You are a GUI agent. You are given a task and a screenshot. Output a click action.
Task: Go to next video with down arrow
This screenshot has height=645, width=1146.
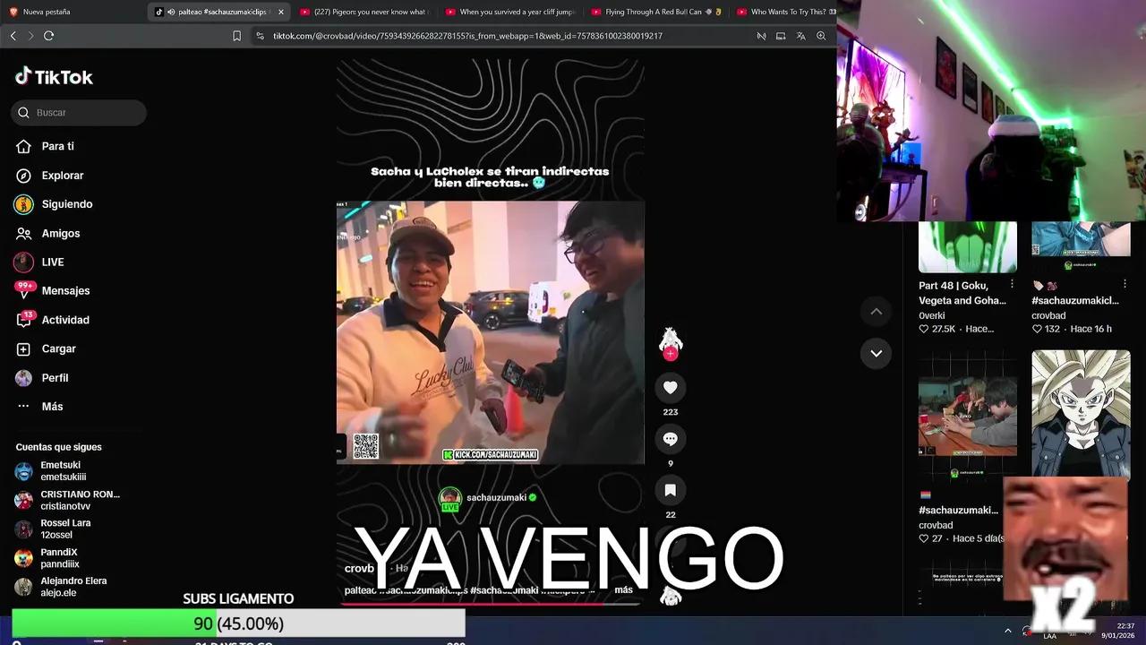[x=877, y=353]
